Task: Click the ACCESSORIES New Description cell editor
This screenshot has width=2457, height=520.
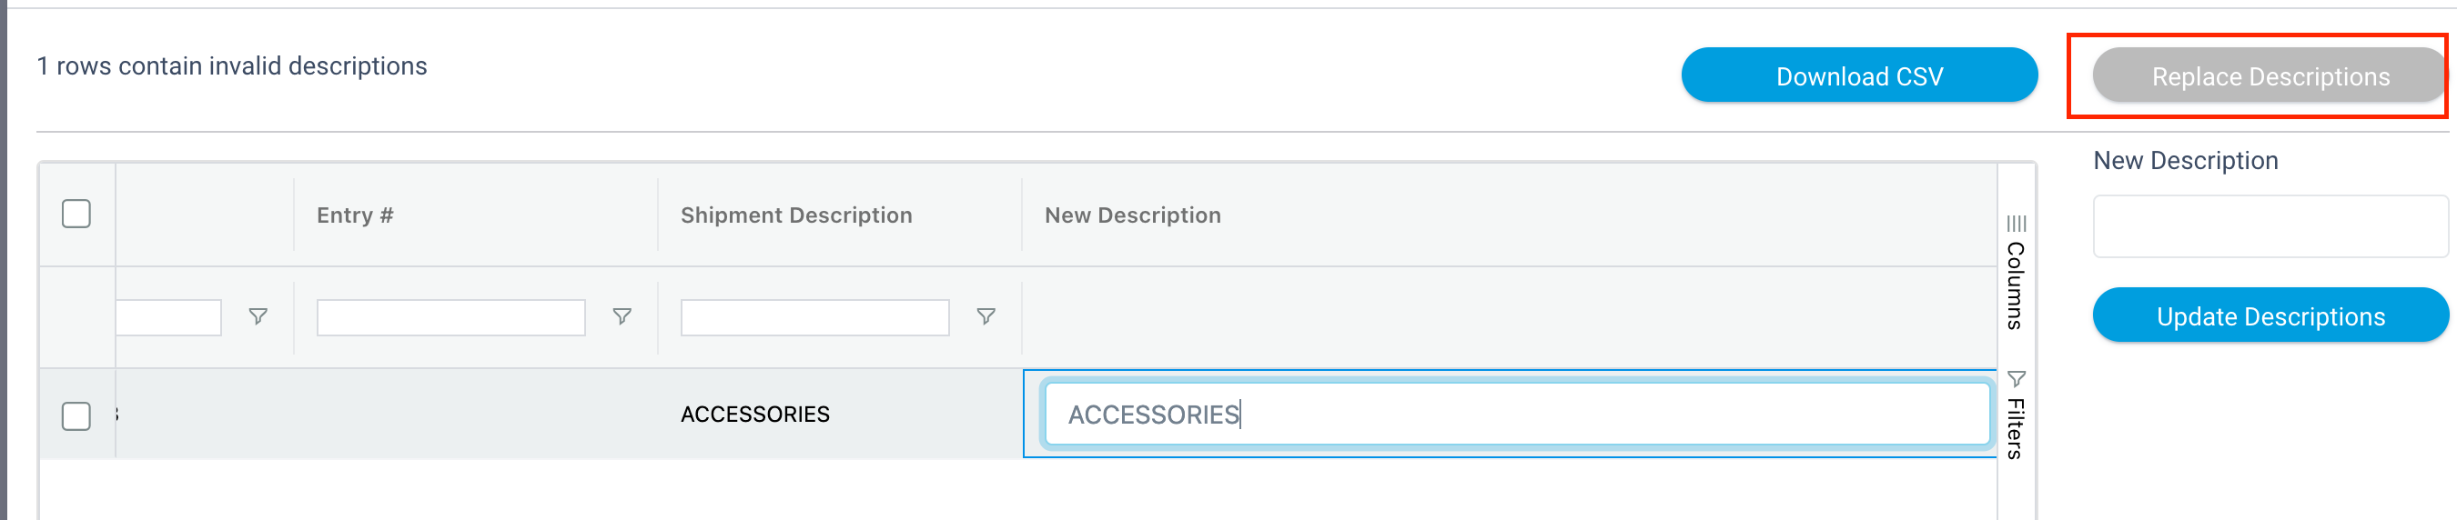Action: coord(1517,414)
